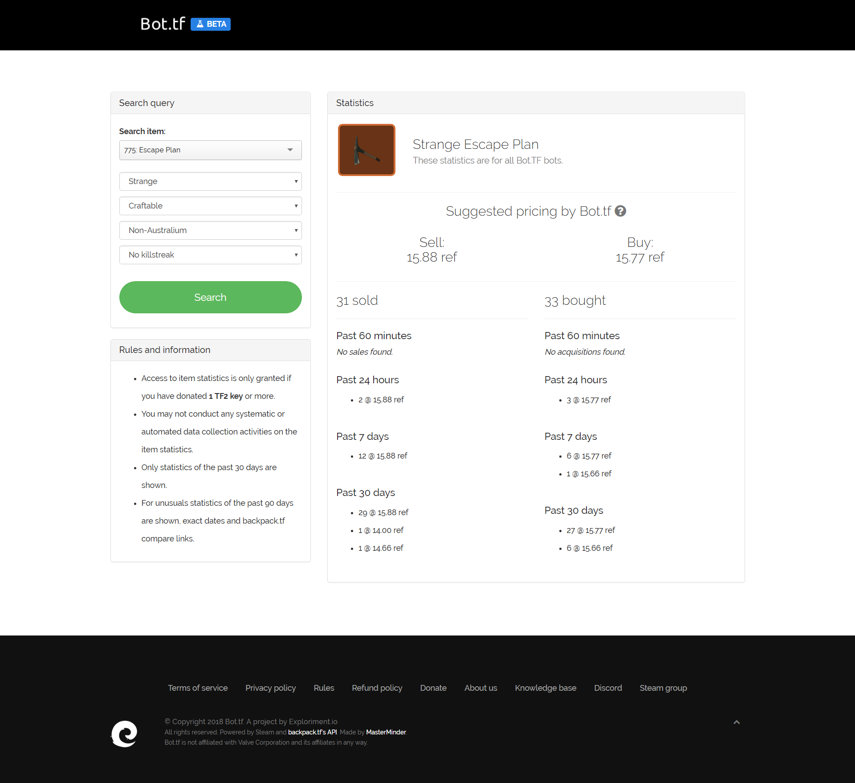Click the Strange Escape Plan item thumbnail
The image size is (855, 783).
coord(366,150)
